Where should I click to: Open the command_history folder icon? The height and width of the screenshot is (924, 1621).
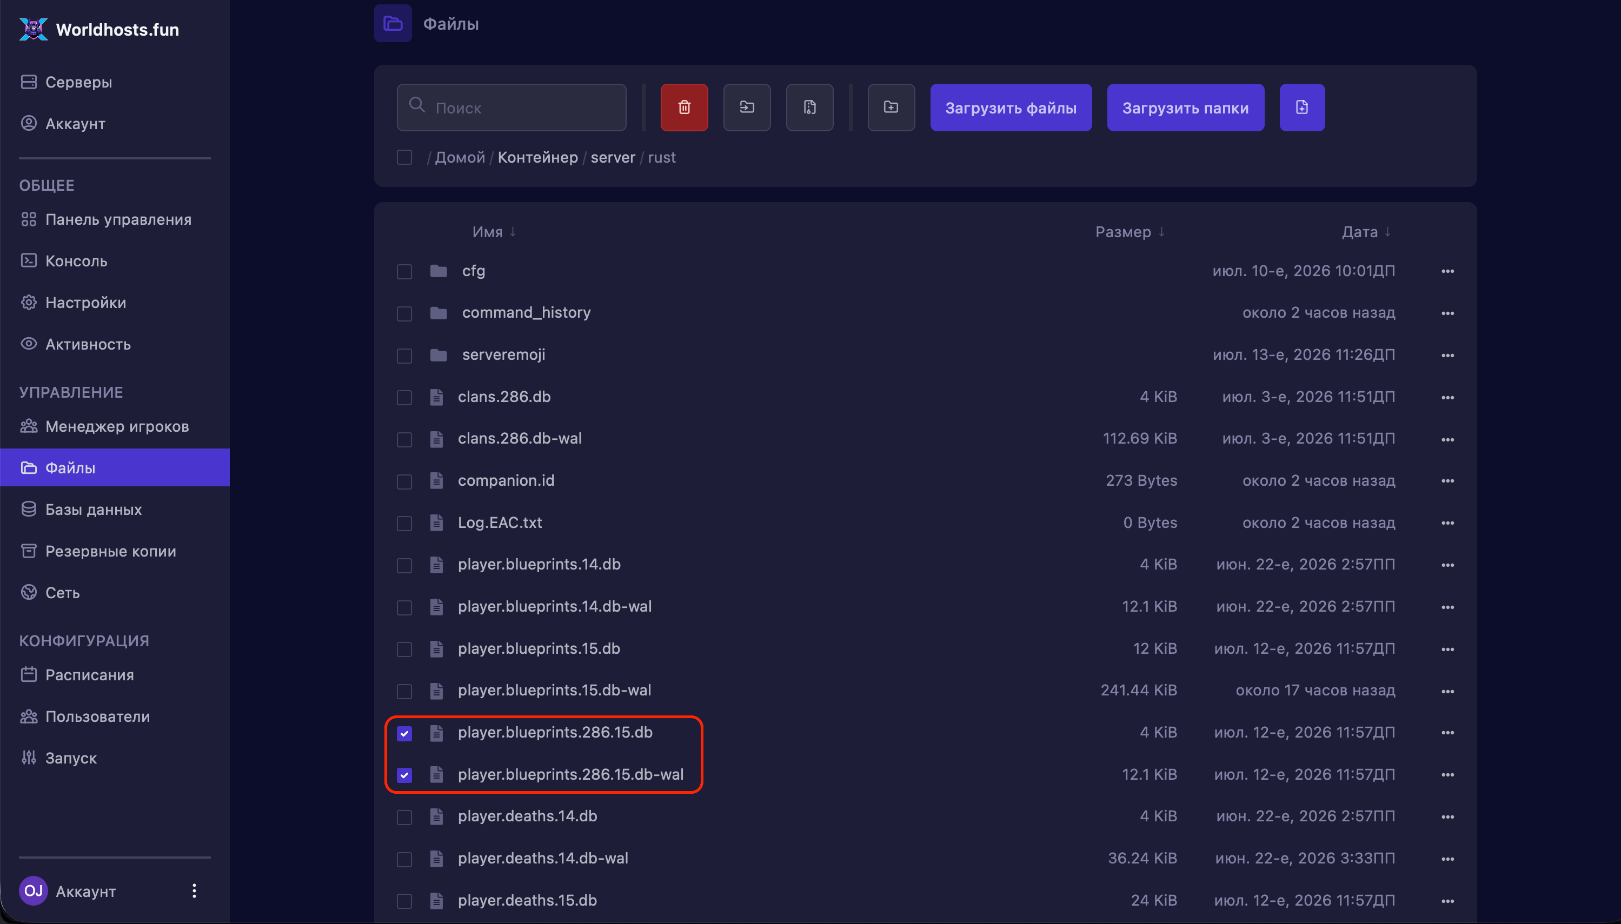(x=438, y=313)
